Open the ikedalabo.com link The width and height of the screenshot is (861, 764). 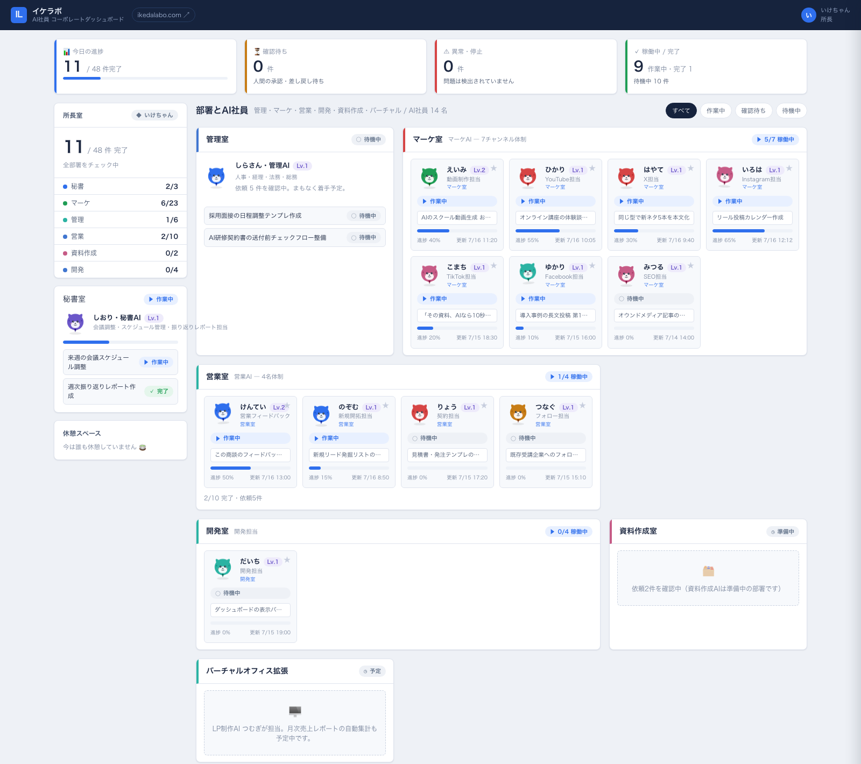pyautogui.click(x=164, y=15)
